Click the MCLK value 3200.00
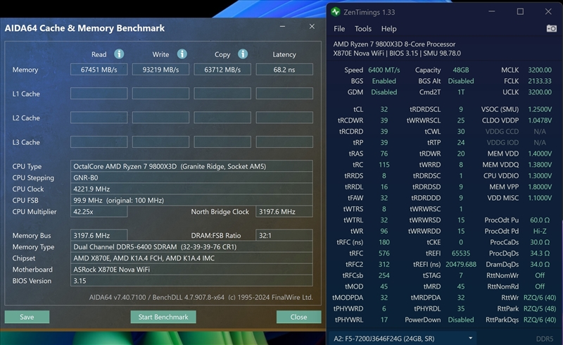This screenshot has width=563, height=345. 540,70
